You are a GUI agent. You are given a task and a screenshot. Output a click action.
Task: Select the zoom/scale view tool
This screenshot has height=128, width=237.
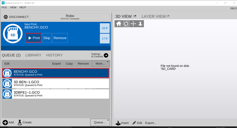(140, 24)
